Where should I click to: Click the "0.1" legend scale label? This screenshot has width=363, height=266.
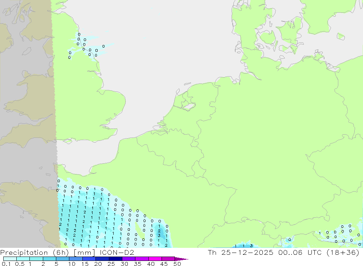[x=6, y=264]
